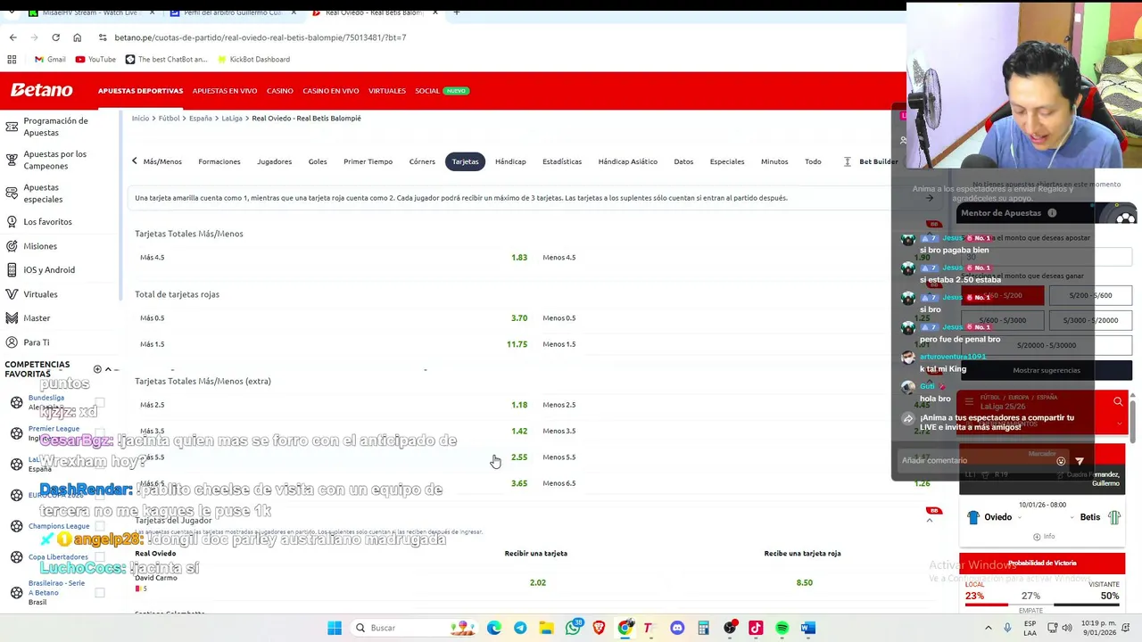
Task: Go back in browser history
Action: 12,37
